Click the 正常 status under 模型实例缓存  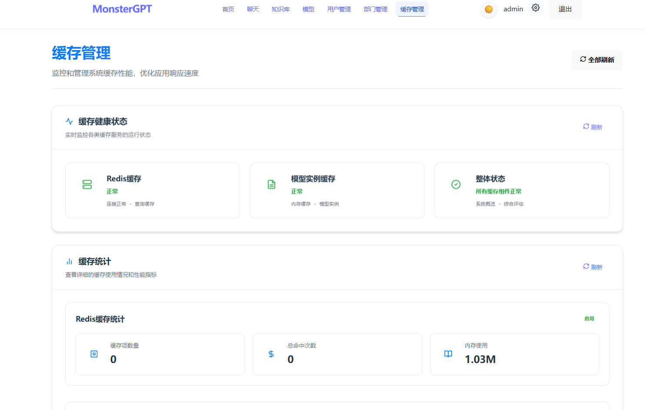297,192
